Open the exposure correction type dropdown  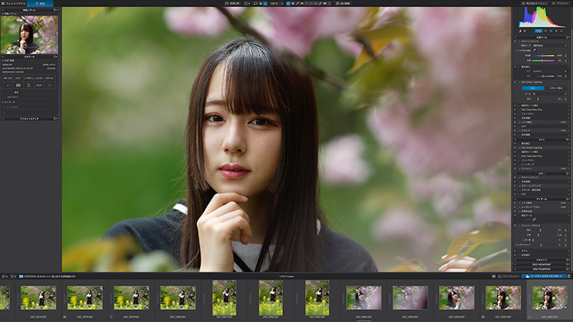coord(550,71)
